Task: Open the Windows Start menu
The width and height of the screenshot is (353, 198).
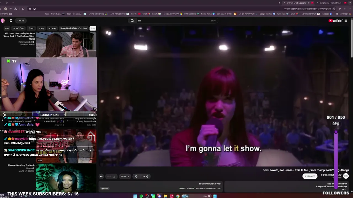Action: pos(215,196)
